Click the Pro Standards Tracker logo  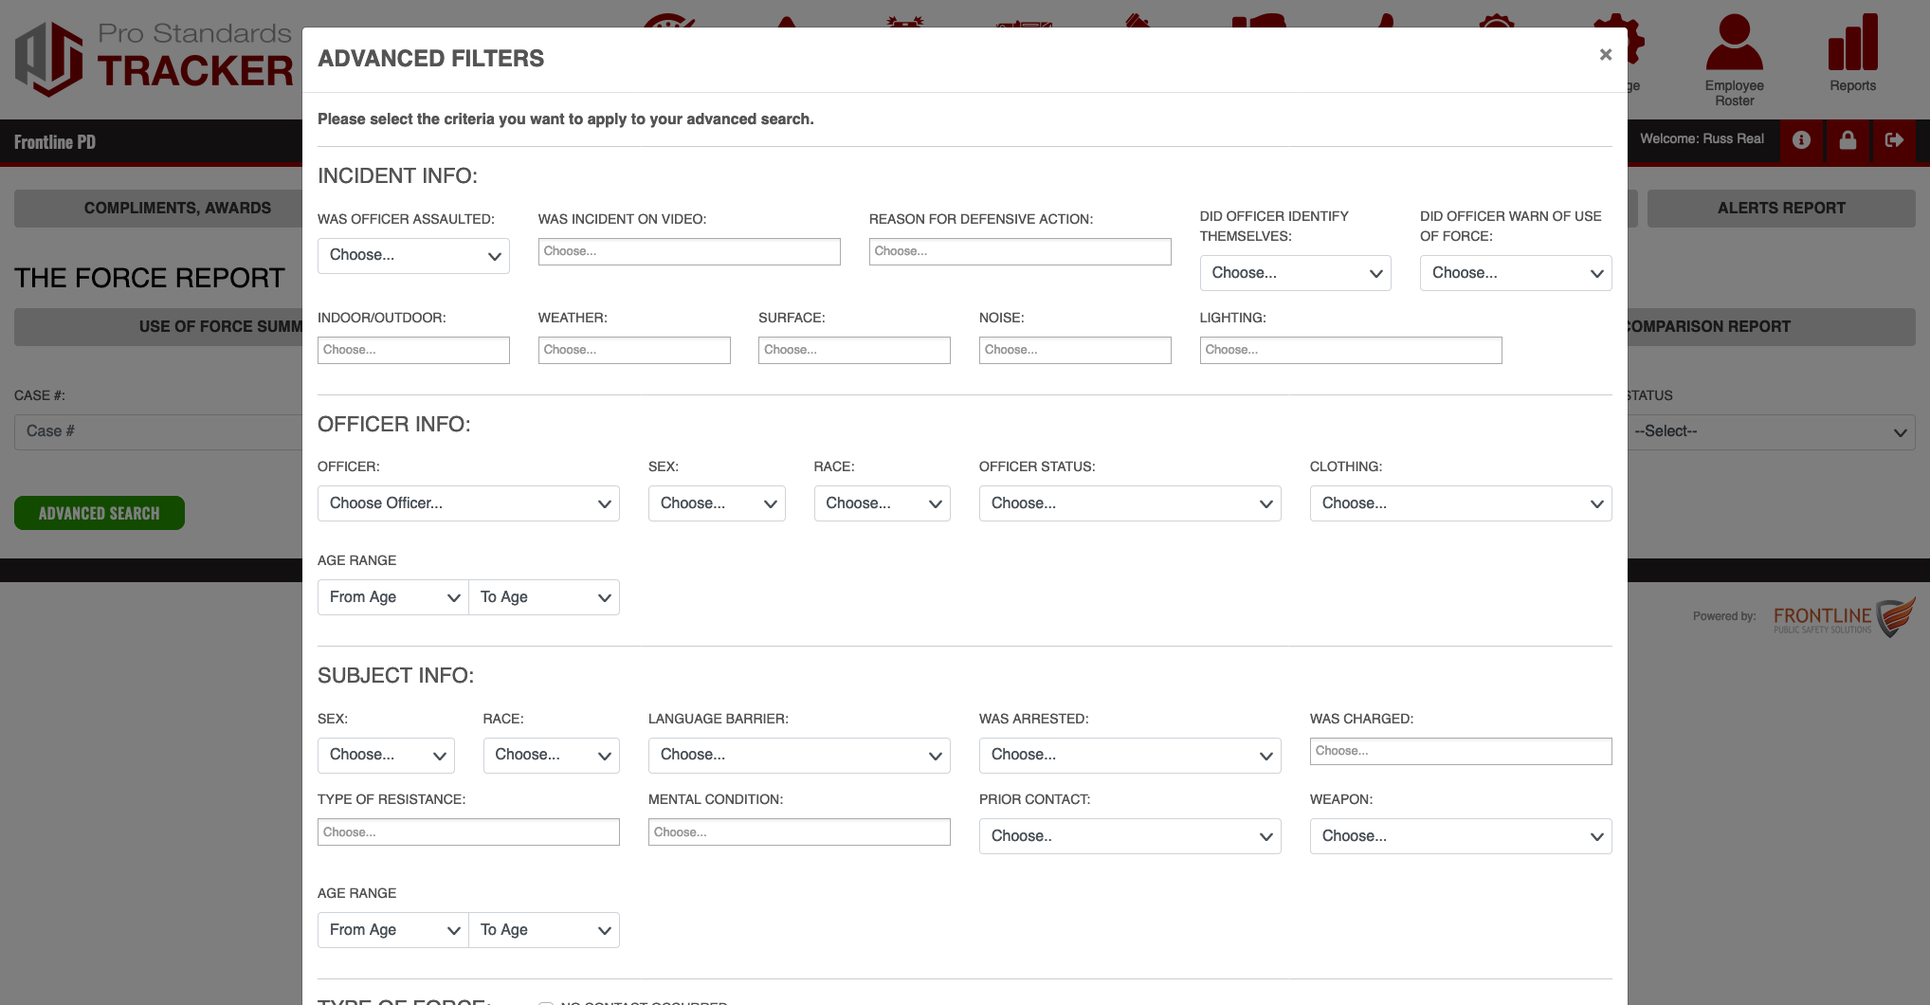pyautogui.click(x=154, y=59)
